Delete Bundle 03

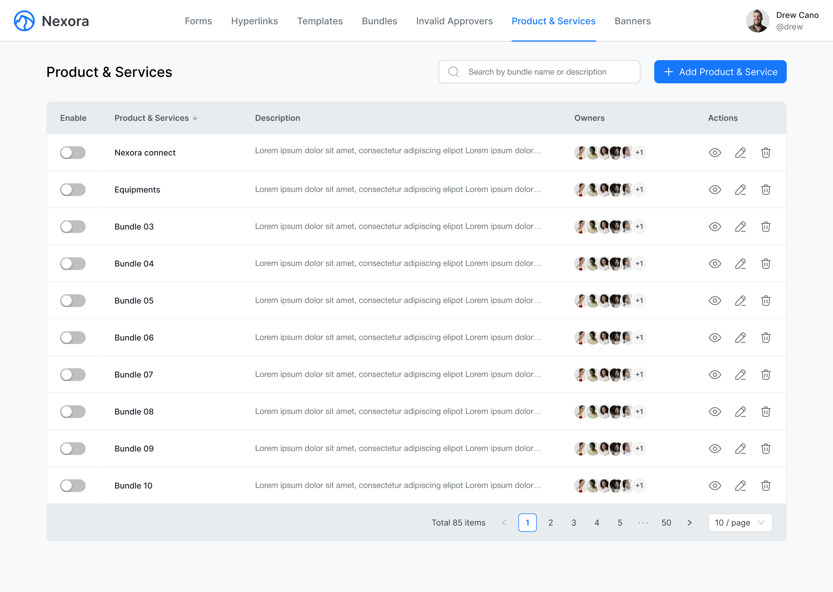[766, 227]
